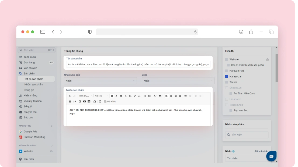298x167 pixels.
Task: Uncheck the Harasocial channel checkbox
Action: pyautogui.click(x=227, y=77)
